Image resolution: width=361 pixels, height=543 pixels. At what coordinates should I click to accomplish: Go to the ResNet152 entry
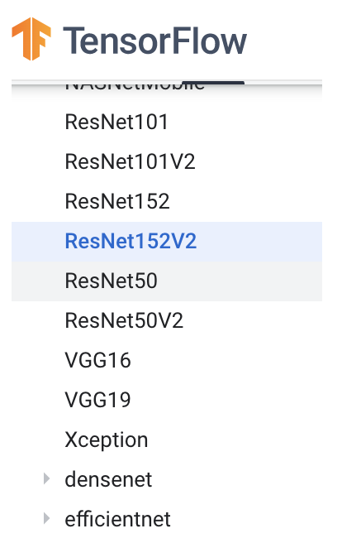pyautogui.click(x=117, y=201)
